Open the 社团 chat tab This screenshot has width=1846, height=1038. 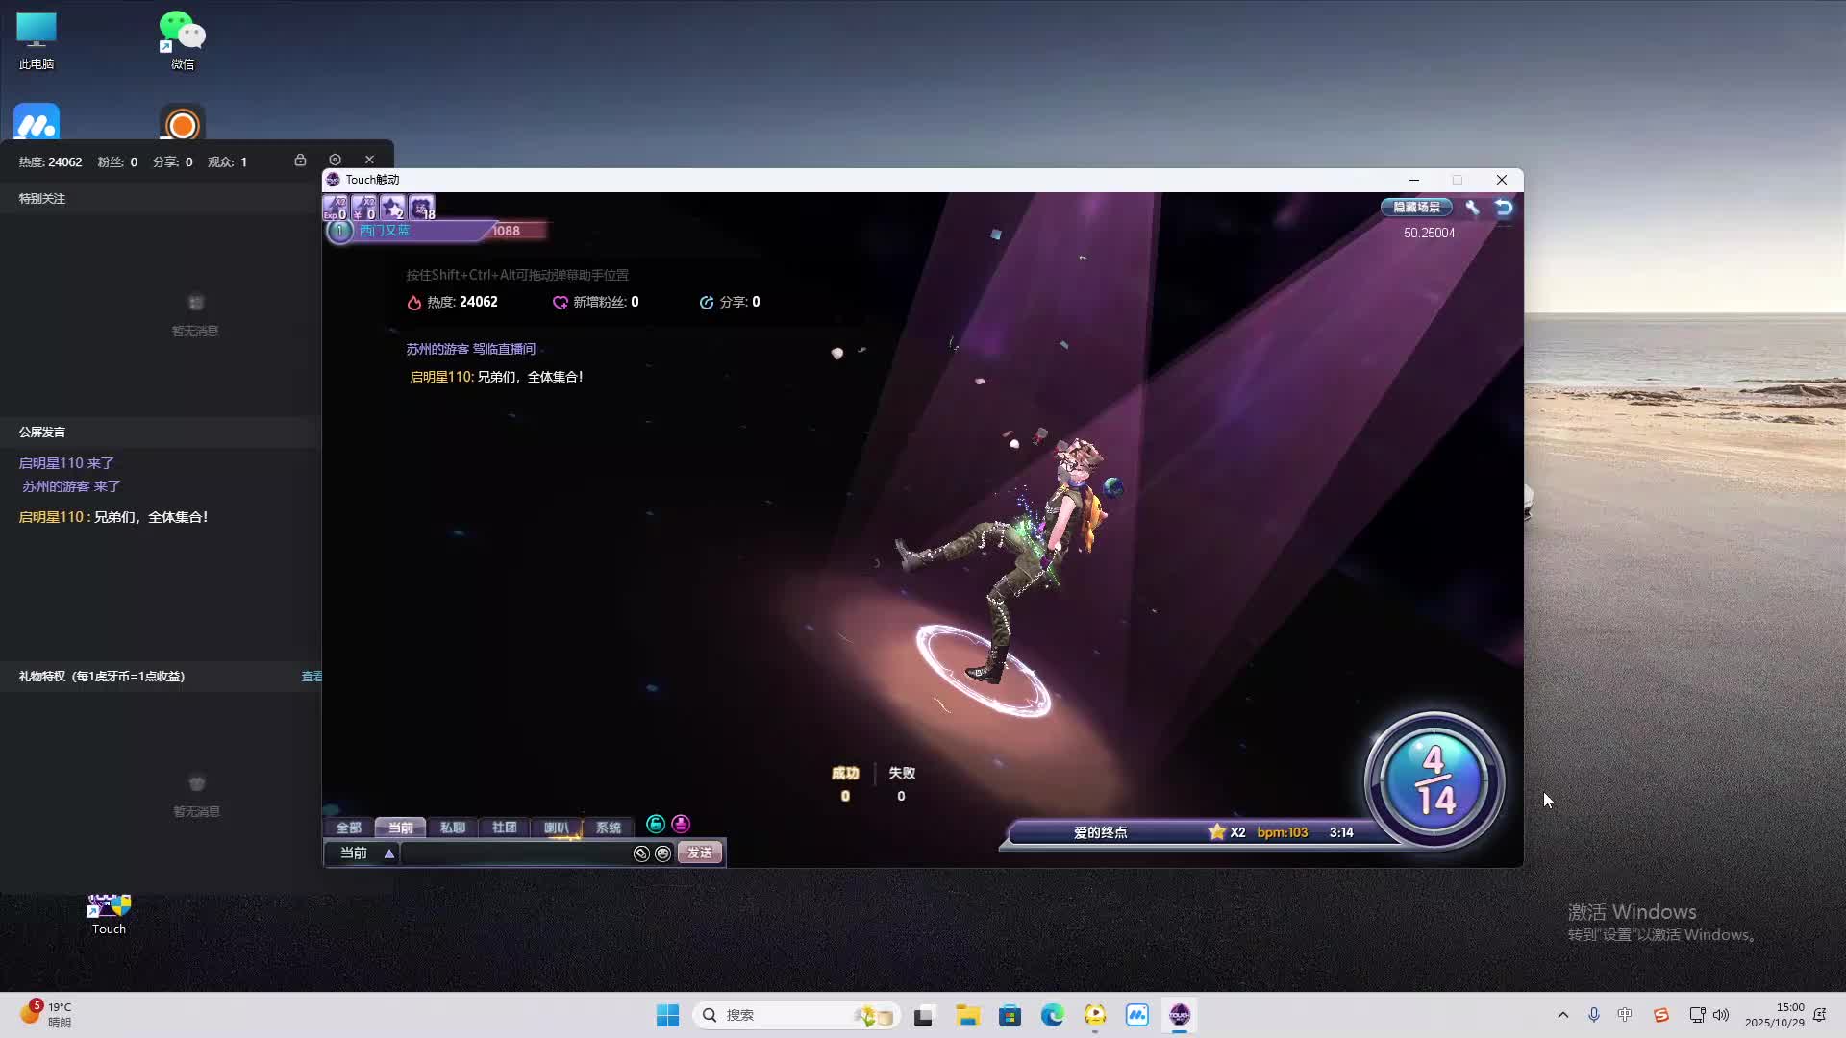(x=504, y=828)
